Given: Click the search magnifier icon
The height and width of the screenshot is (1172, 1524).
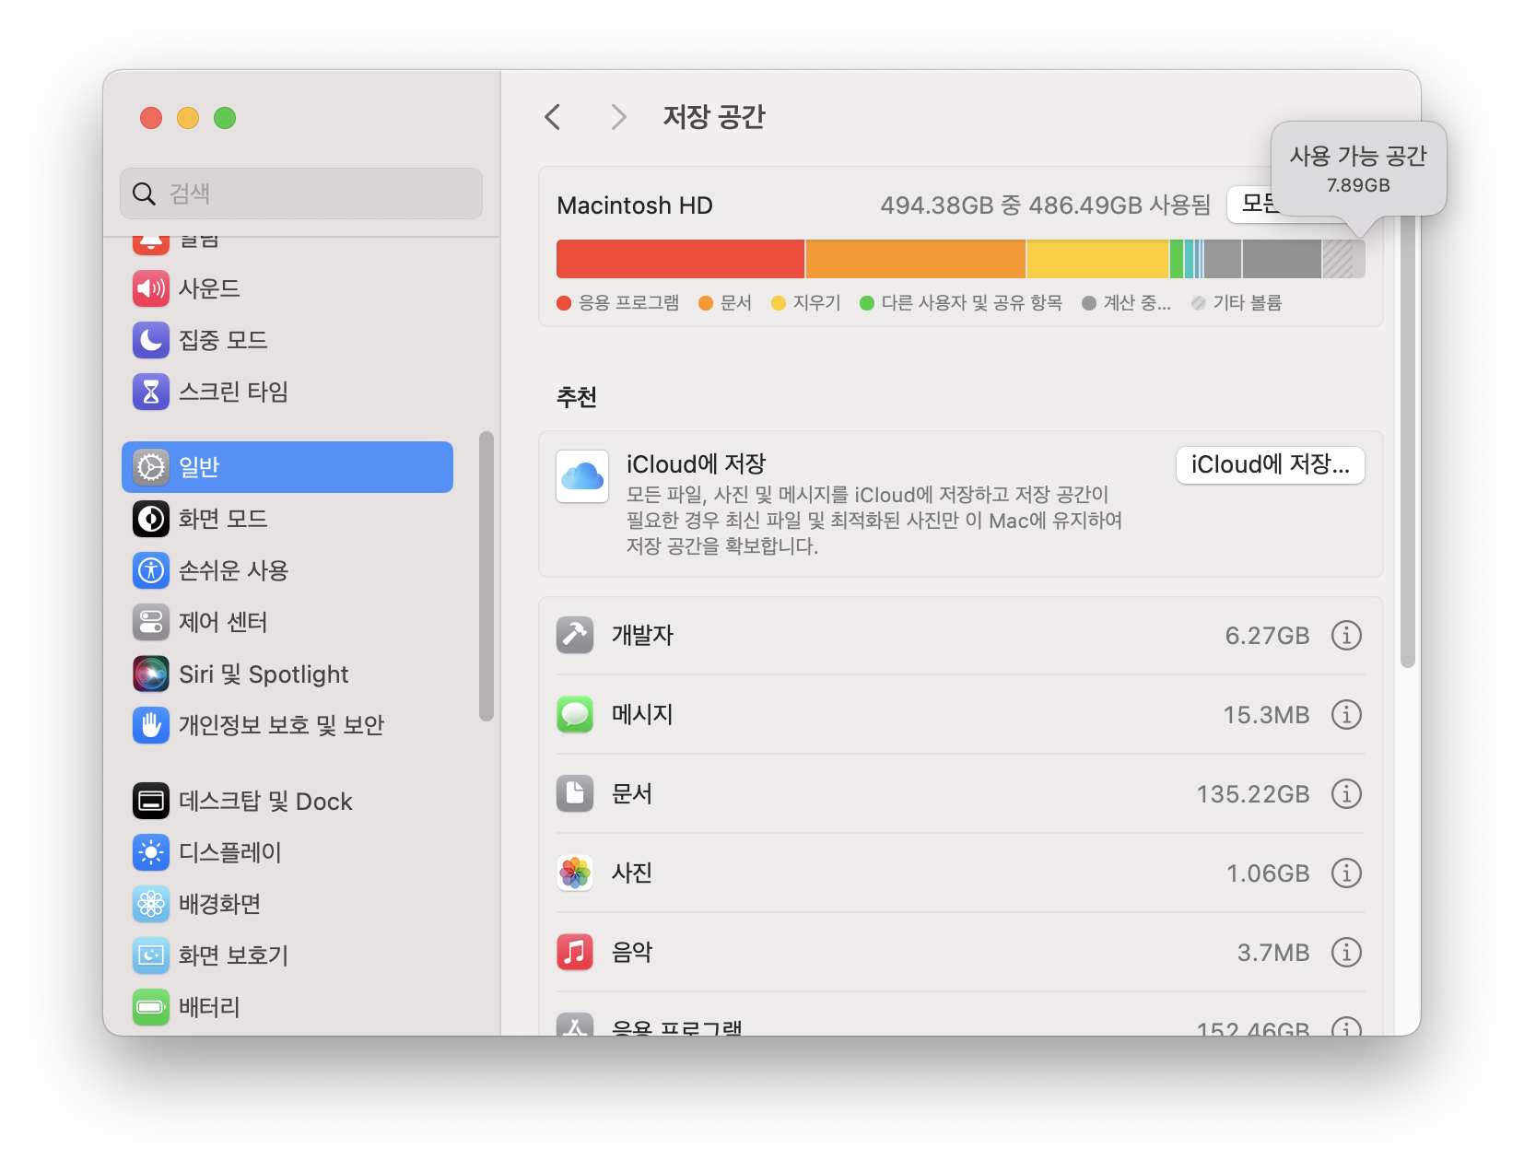Looking at the screenshot, I should click(x=144, y=193).
